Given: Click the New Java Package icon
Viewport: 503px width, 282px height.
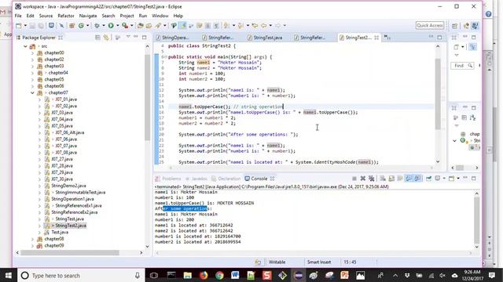Looking at the screenshot, I should 72,26.
